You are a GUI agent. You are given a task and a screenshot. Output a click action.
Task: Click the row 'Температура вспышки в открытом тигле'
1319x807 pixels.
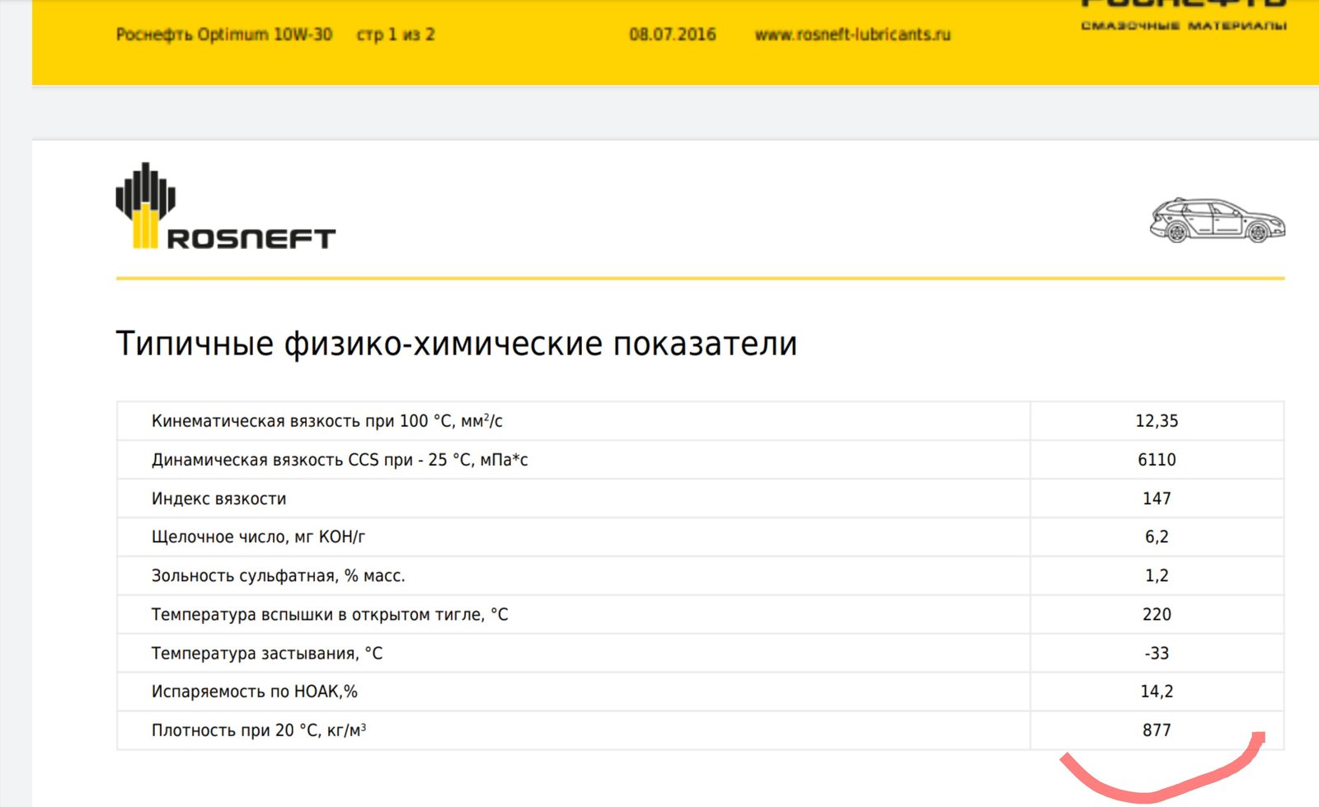[x=701, y=614]
